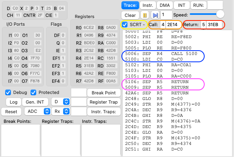Click the IE flag value

tap(63, 51)
